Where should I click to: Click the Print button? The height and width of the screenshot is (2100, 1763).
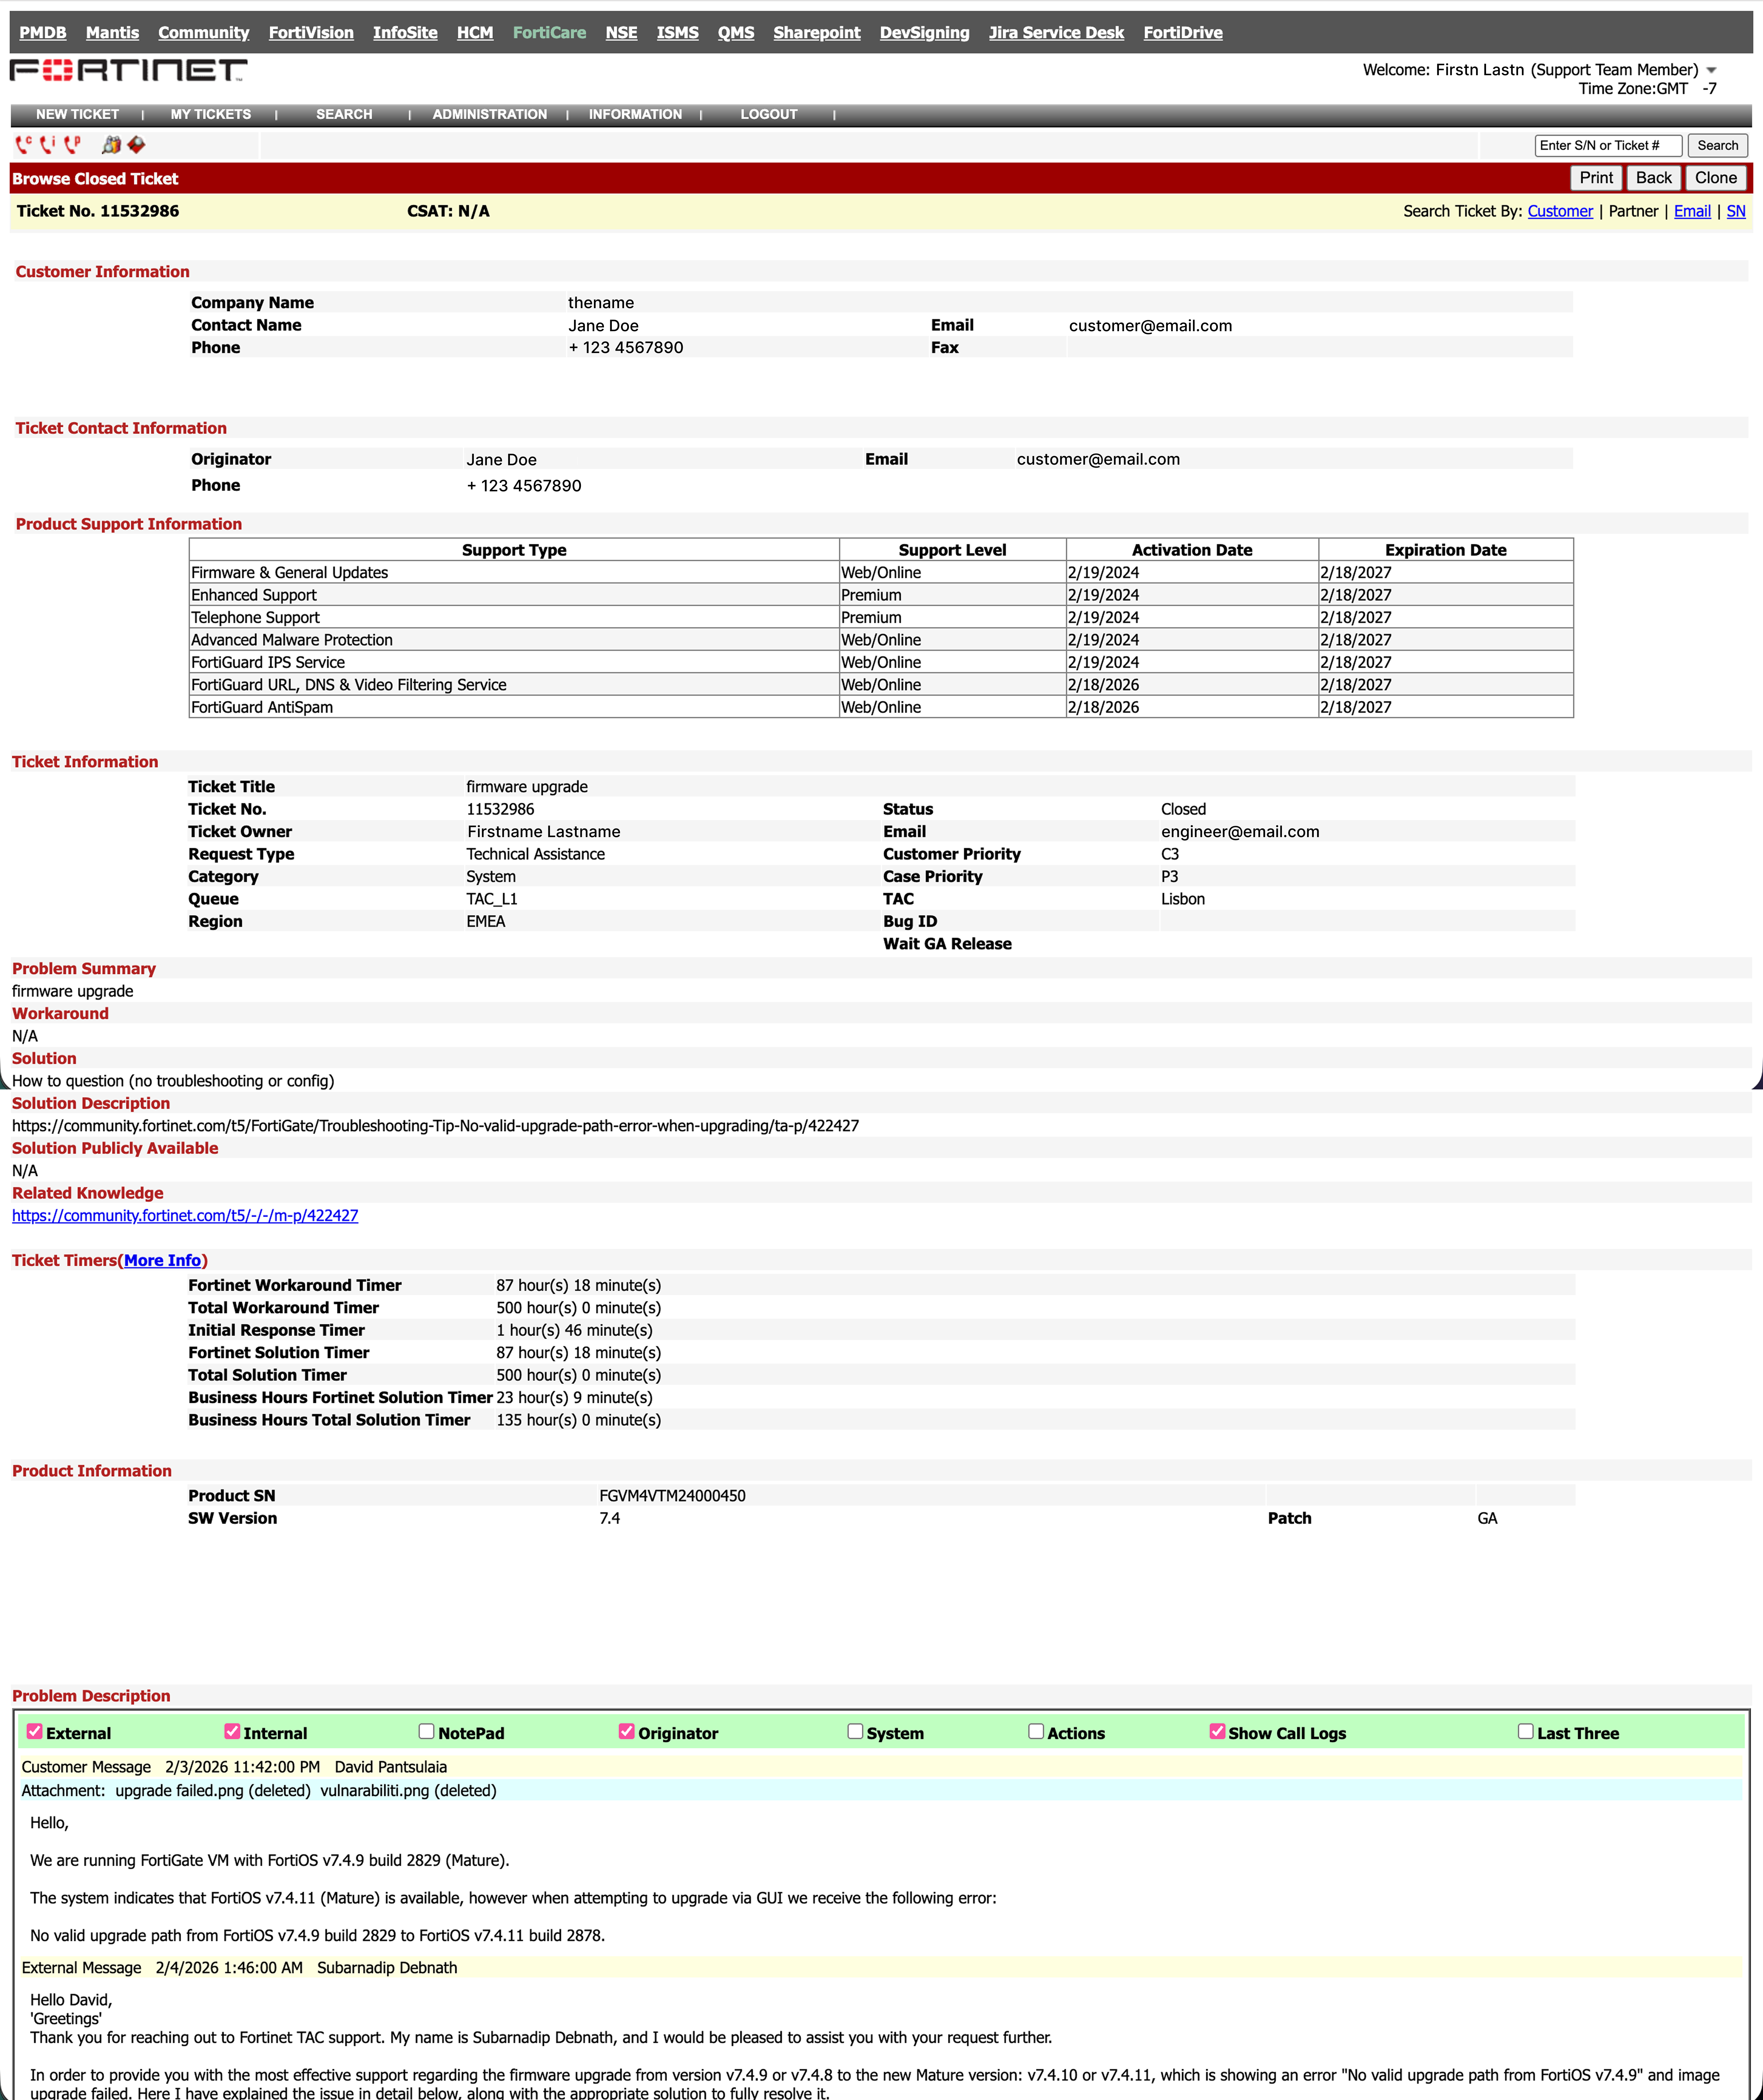coord(1596,178)
